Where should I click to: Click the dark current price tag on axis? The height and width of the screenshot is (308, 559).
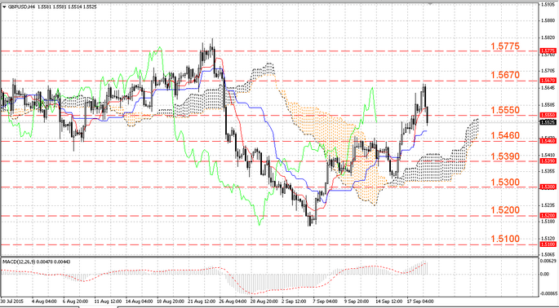click(548, 122)
